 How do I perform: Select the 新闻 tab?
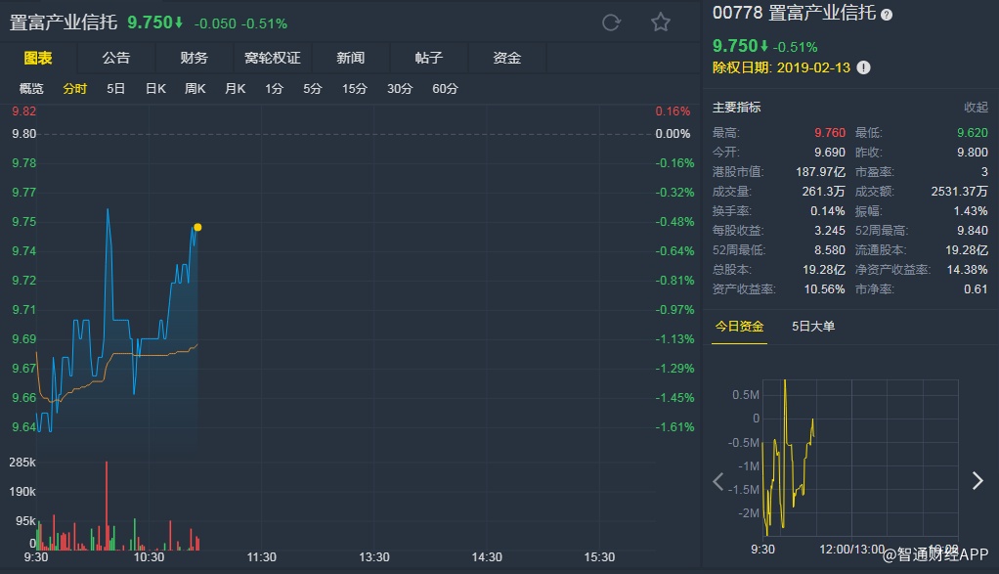(x=350, y=58)
